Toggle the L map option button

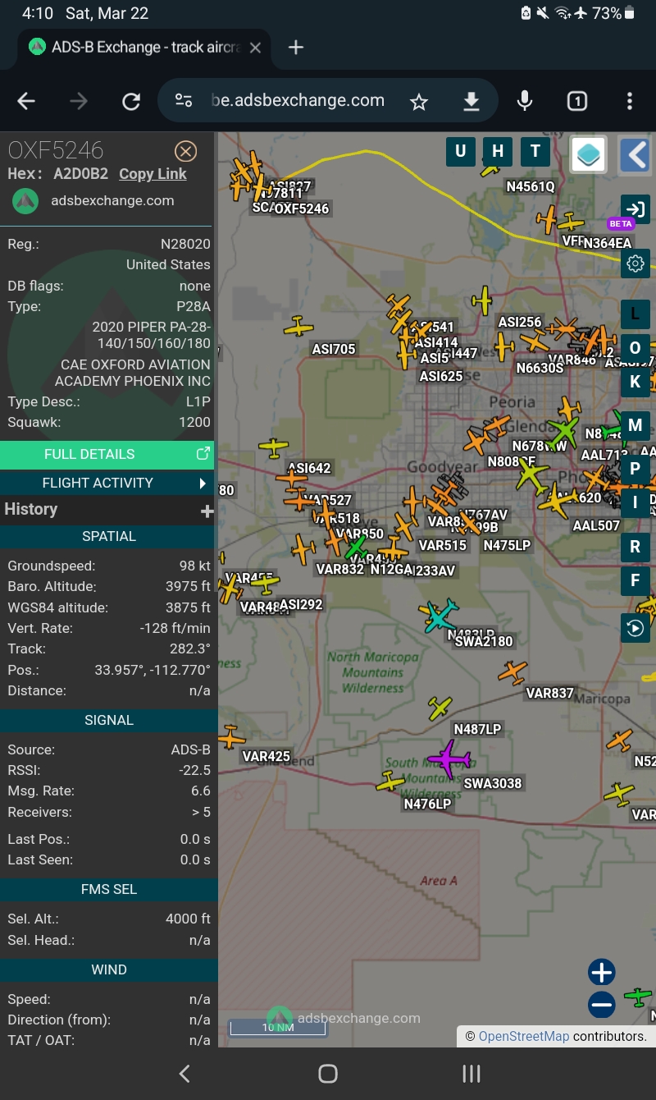[x=635, y=314]
